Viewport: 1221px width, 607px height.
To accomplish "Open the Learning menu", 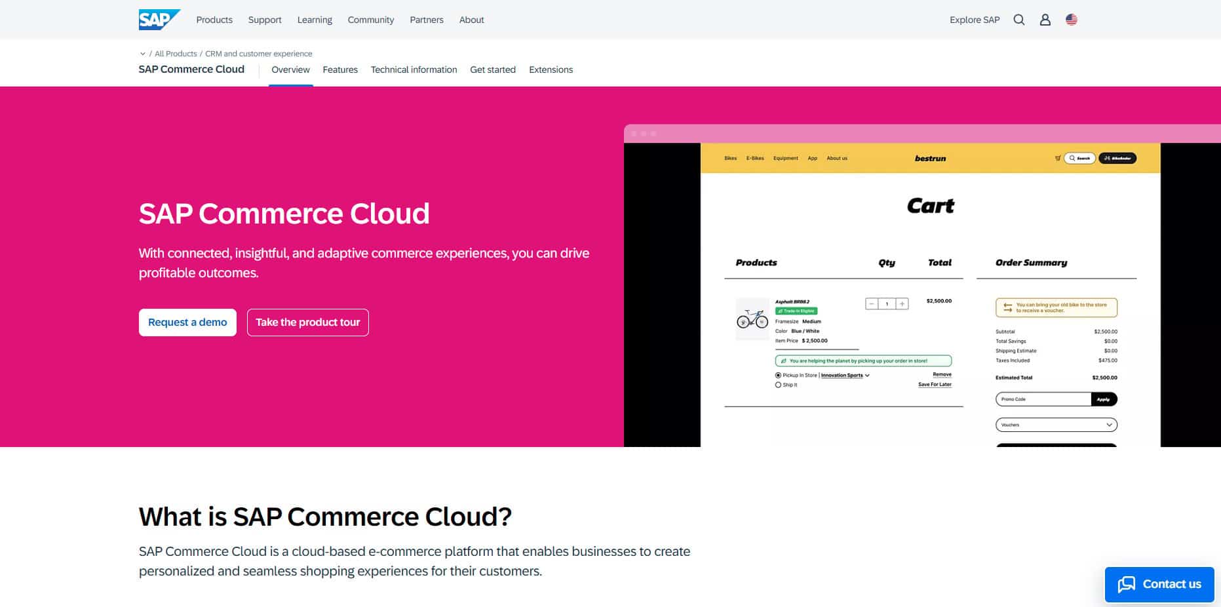I will (315, 20).
